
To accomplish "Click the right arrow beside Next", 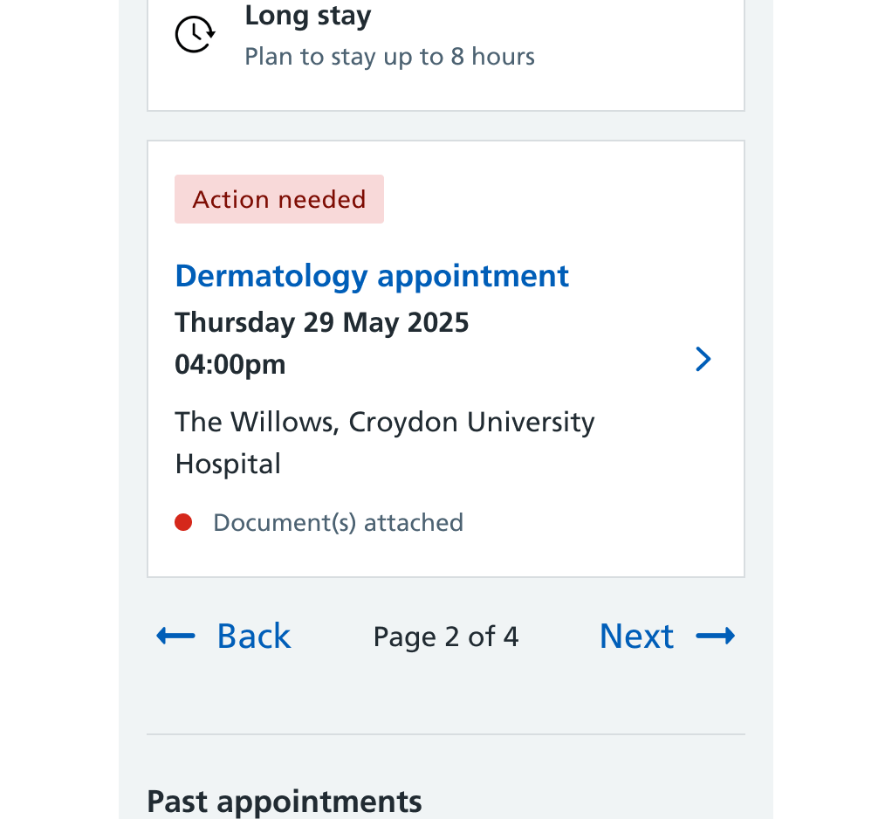I will (x=716, y=636).
